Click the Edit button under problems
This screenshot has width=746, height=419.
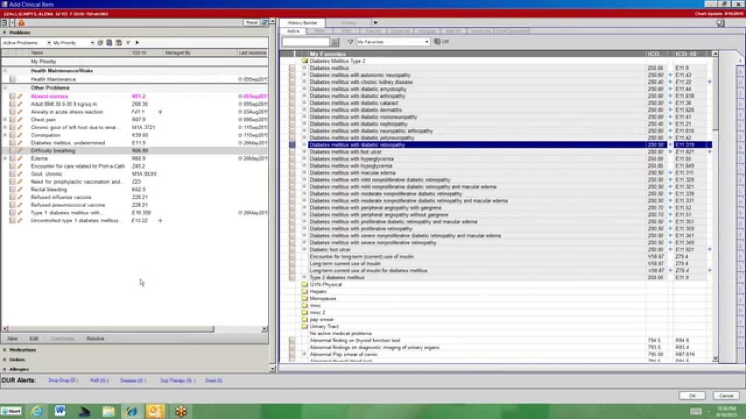[34, 338]
